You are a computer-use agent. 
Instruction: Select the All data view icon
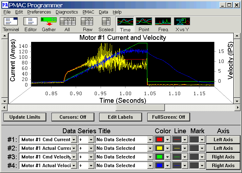[x=67, y=22]
